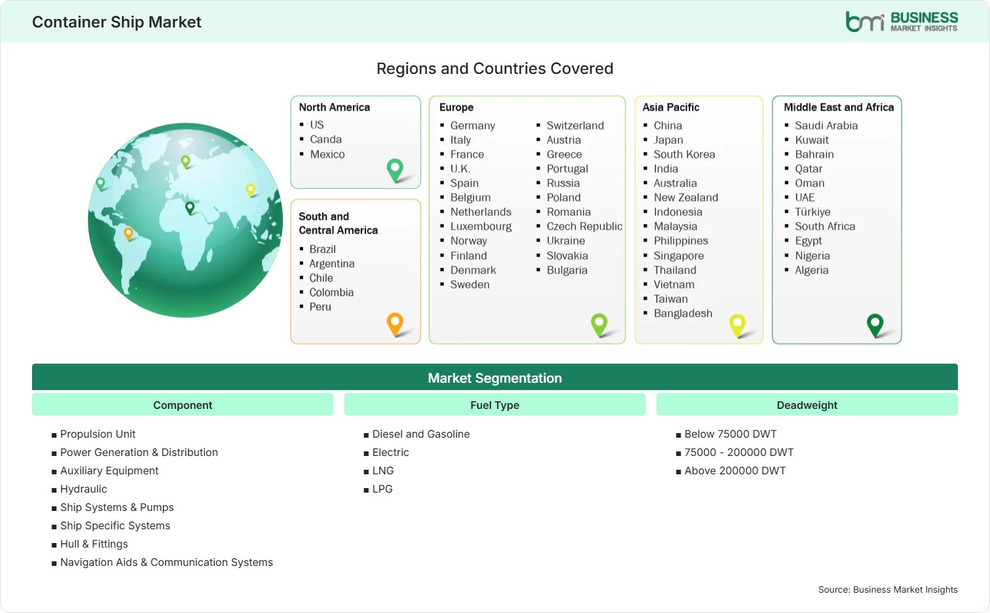Click Propulsion Unit component item
This screenshot has width=990, height=613.
click(98, 434)
